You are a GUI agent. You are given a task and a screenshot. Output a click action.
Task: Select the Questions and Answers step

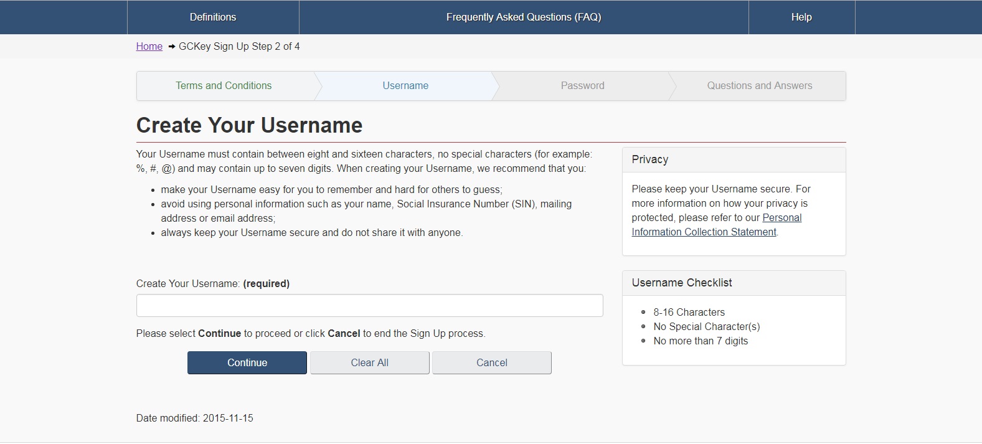click(x=759, y=86)
